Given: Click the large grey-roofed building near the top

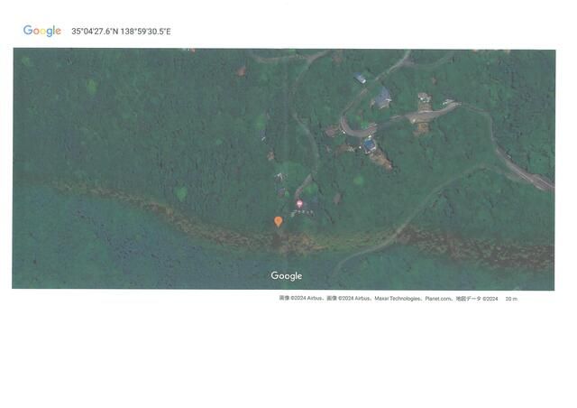Looking at the screenshot, I should [x=382, y=97].
